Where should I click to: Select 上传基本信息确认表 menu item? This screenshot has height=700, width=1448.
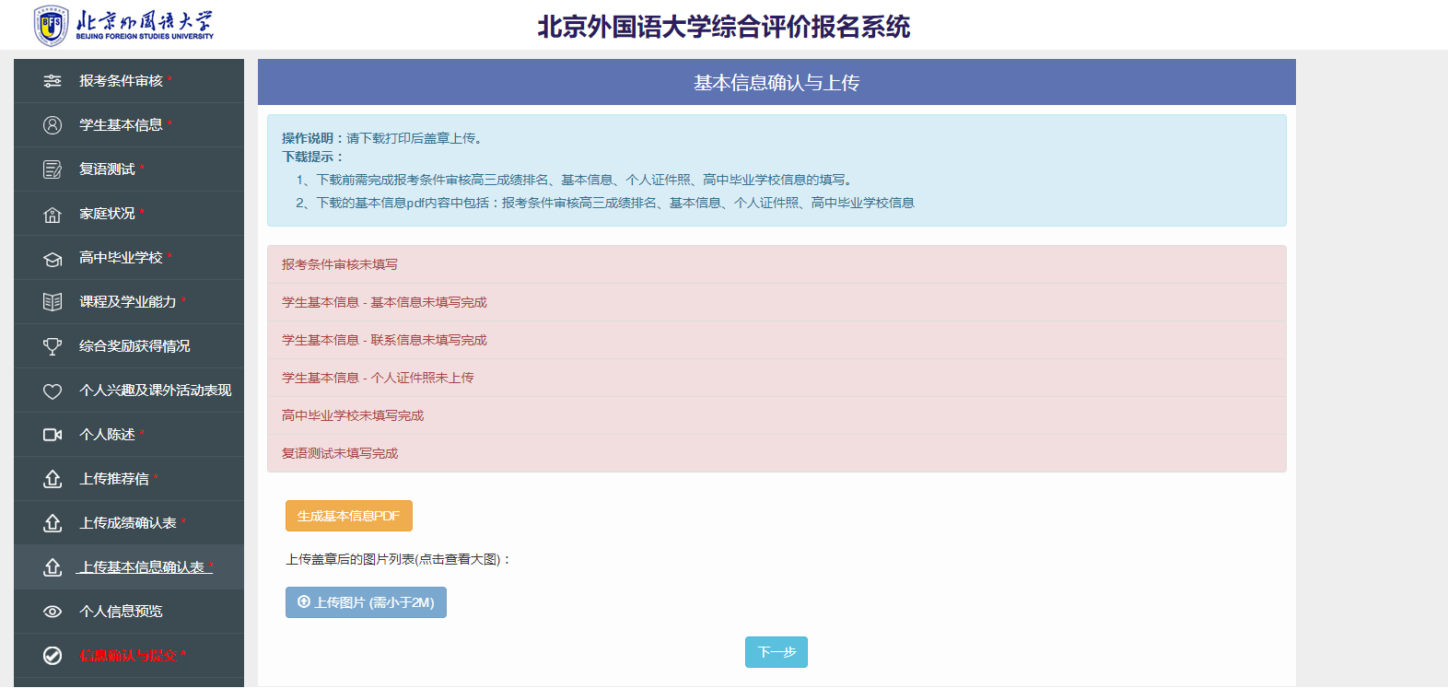click(x=129, y=567)
